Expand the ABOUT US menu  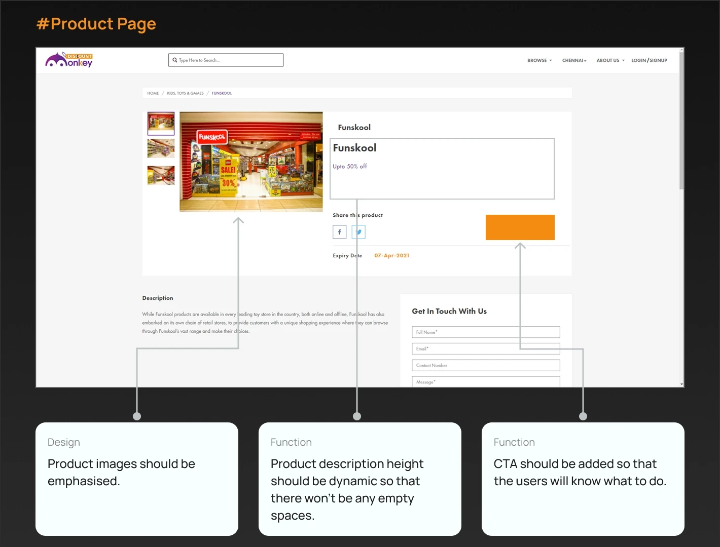click(610, 60)
